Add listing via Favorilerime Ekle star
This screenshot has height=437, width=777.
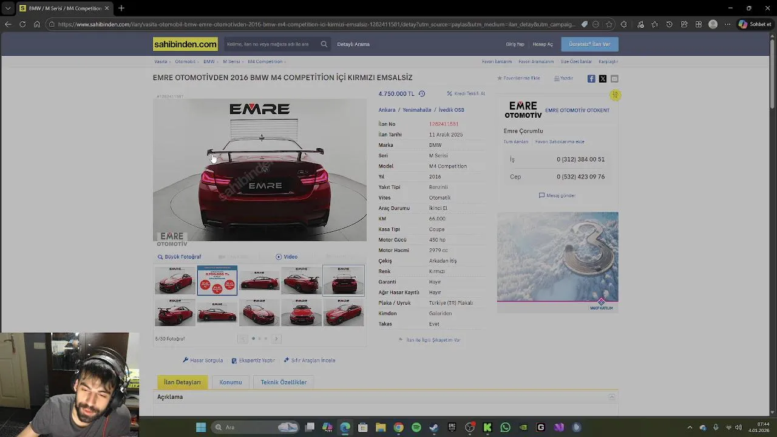point(518,78)
